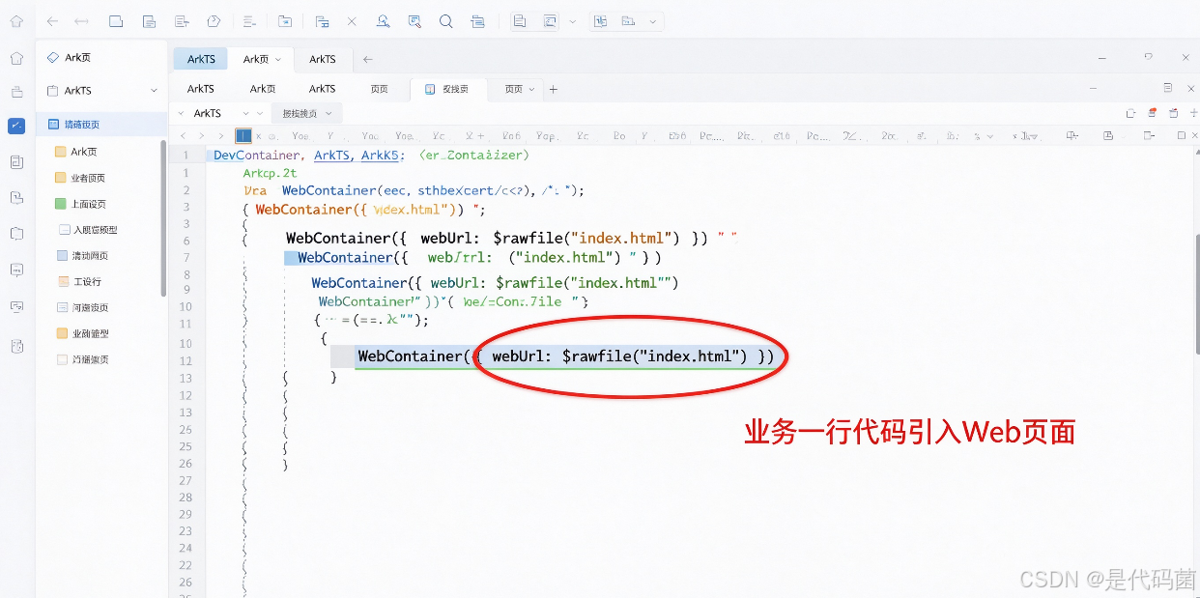
Task: Click the X icon in the top toolbar
Action: (352, 20)
